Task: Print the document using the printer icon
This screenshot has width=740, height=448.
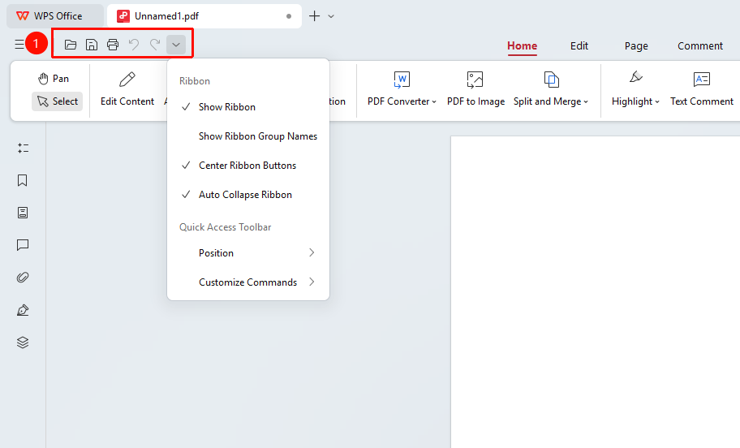Action: point(112,45)
